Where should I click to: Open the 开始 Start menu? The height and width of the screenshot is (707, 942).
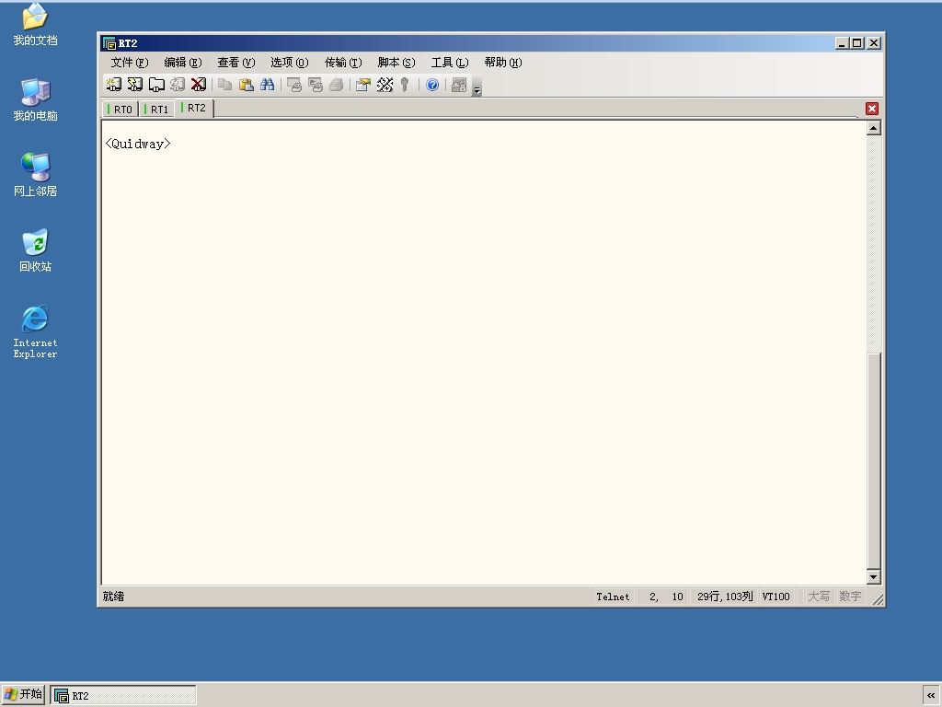(x=23, y=695)
